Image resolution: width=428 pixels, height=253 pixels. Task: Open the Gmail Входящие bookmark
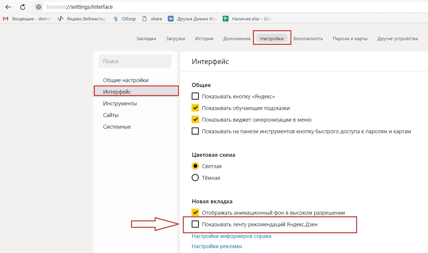(27, 19)
